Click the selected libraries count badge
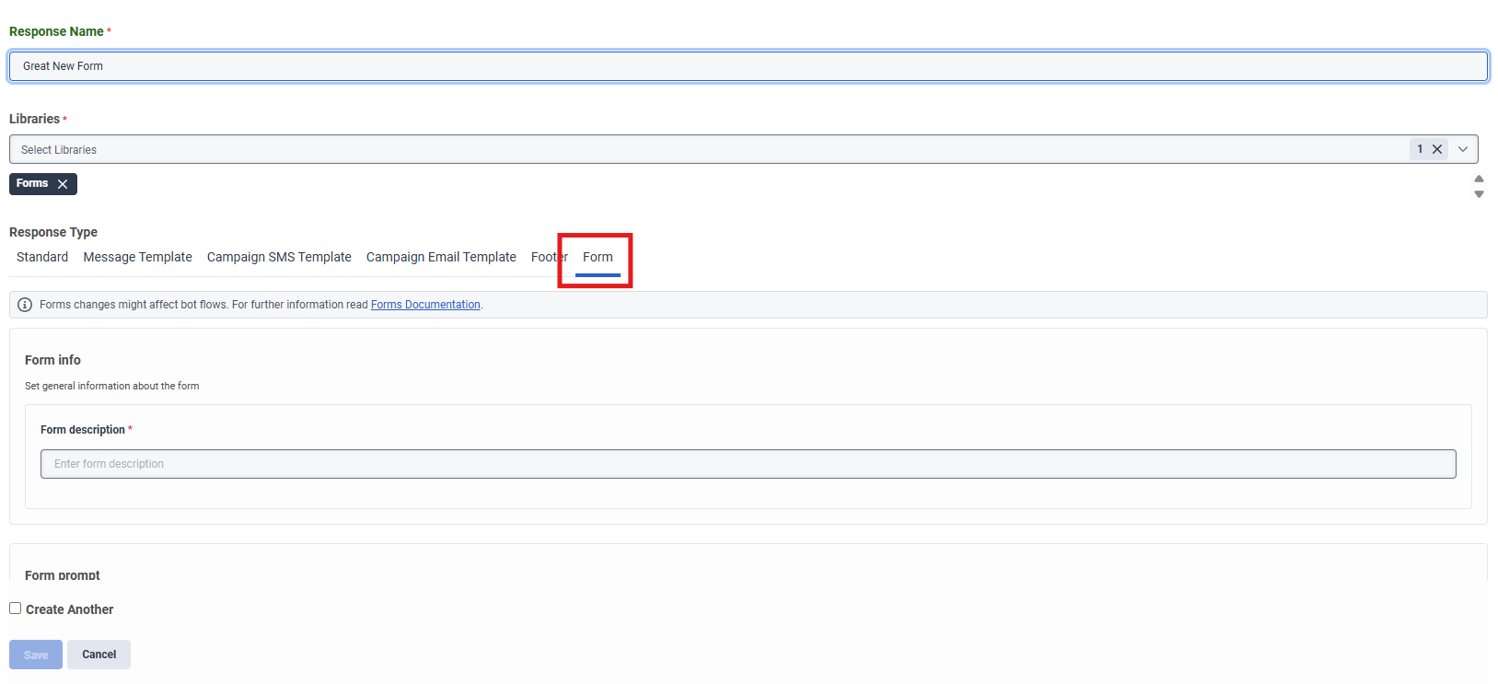 1420,149
